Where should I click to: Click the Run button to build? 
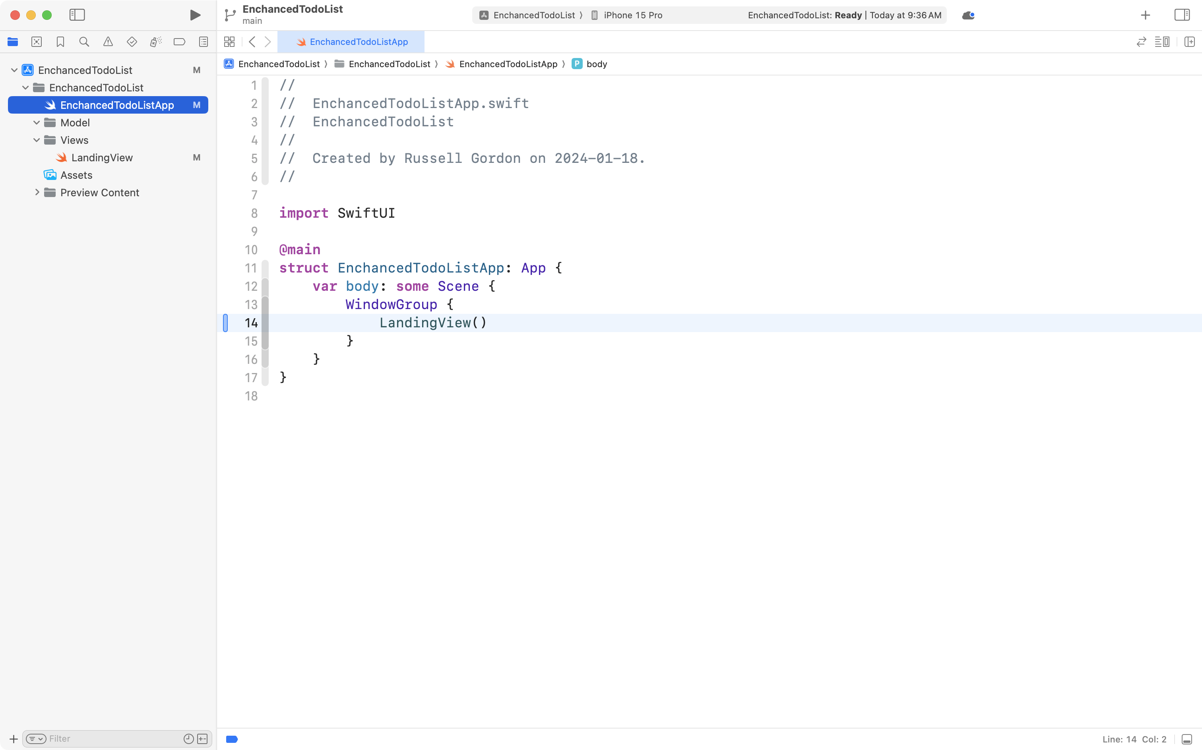click(x=195, y=15)
